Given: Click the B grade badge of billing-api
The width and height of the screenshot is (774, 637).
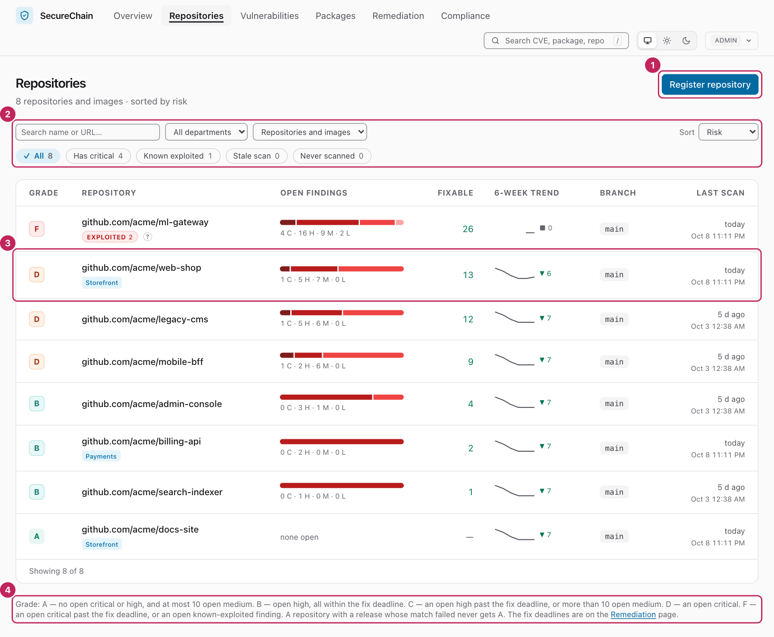Looking at the screenshot, I should click(x=37, y=448).
